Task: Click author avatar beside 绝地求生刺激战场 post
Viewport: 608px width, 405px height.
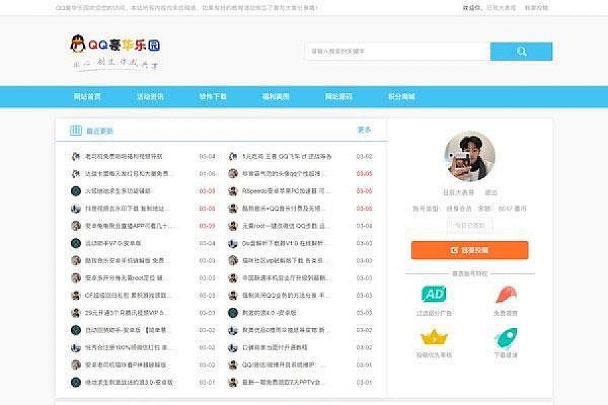Action: pos(76,382)
